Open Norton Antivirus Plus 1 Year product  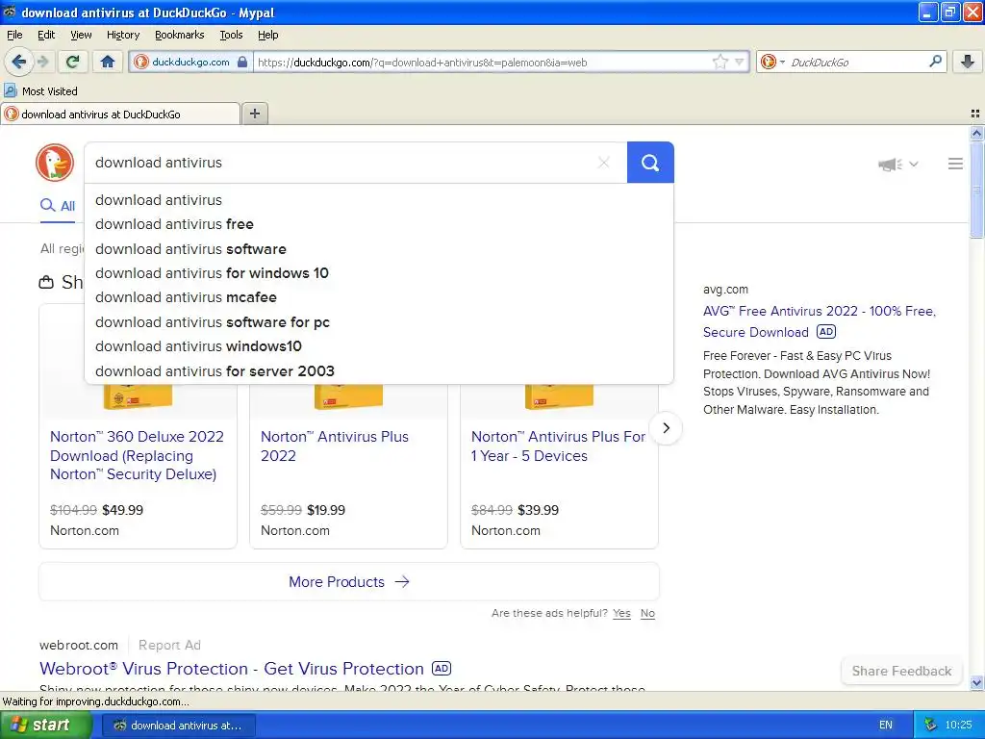coord(558,446)
